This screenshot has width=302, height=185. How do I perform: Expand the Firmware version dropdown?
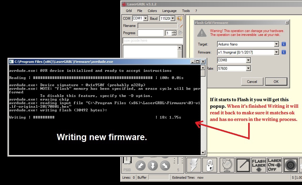tap(276, 52)
